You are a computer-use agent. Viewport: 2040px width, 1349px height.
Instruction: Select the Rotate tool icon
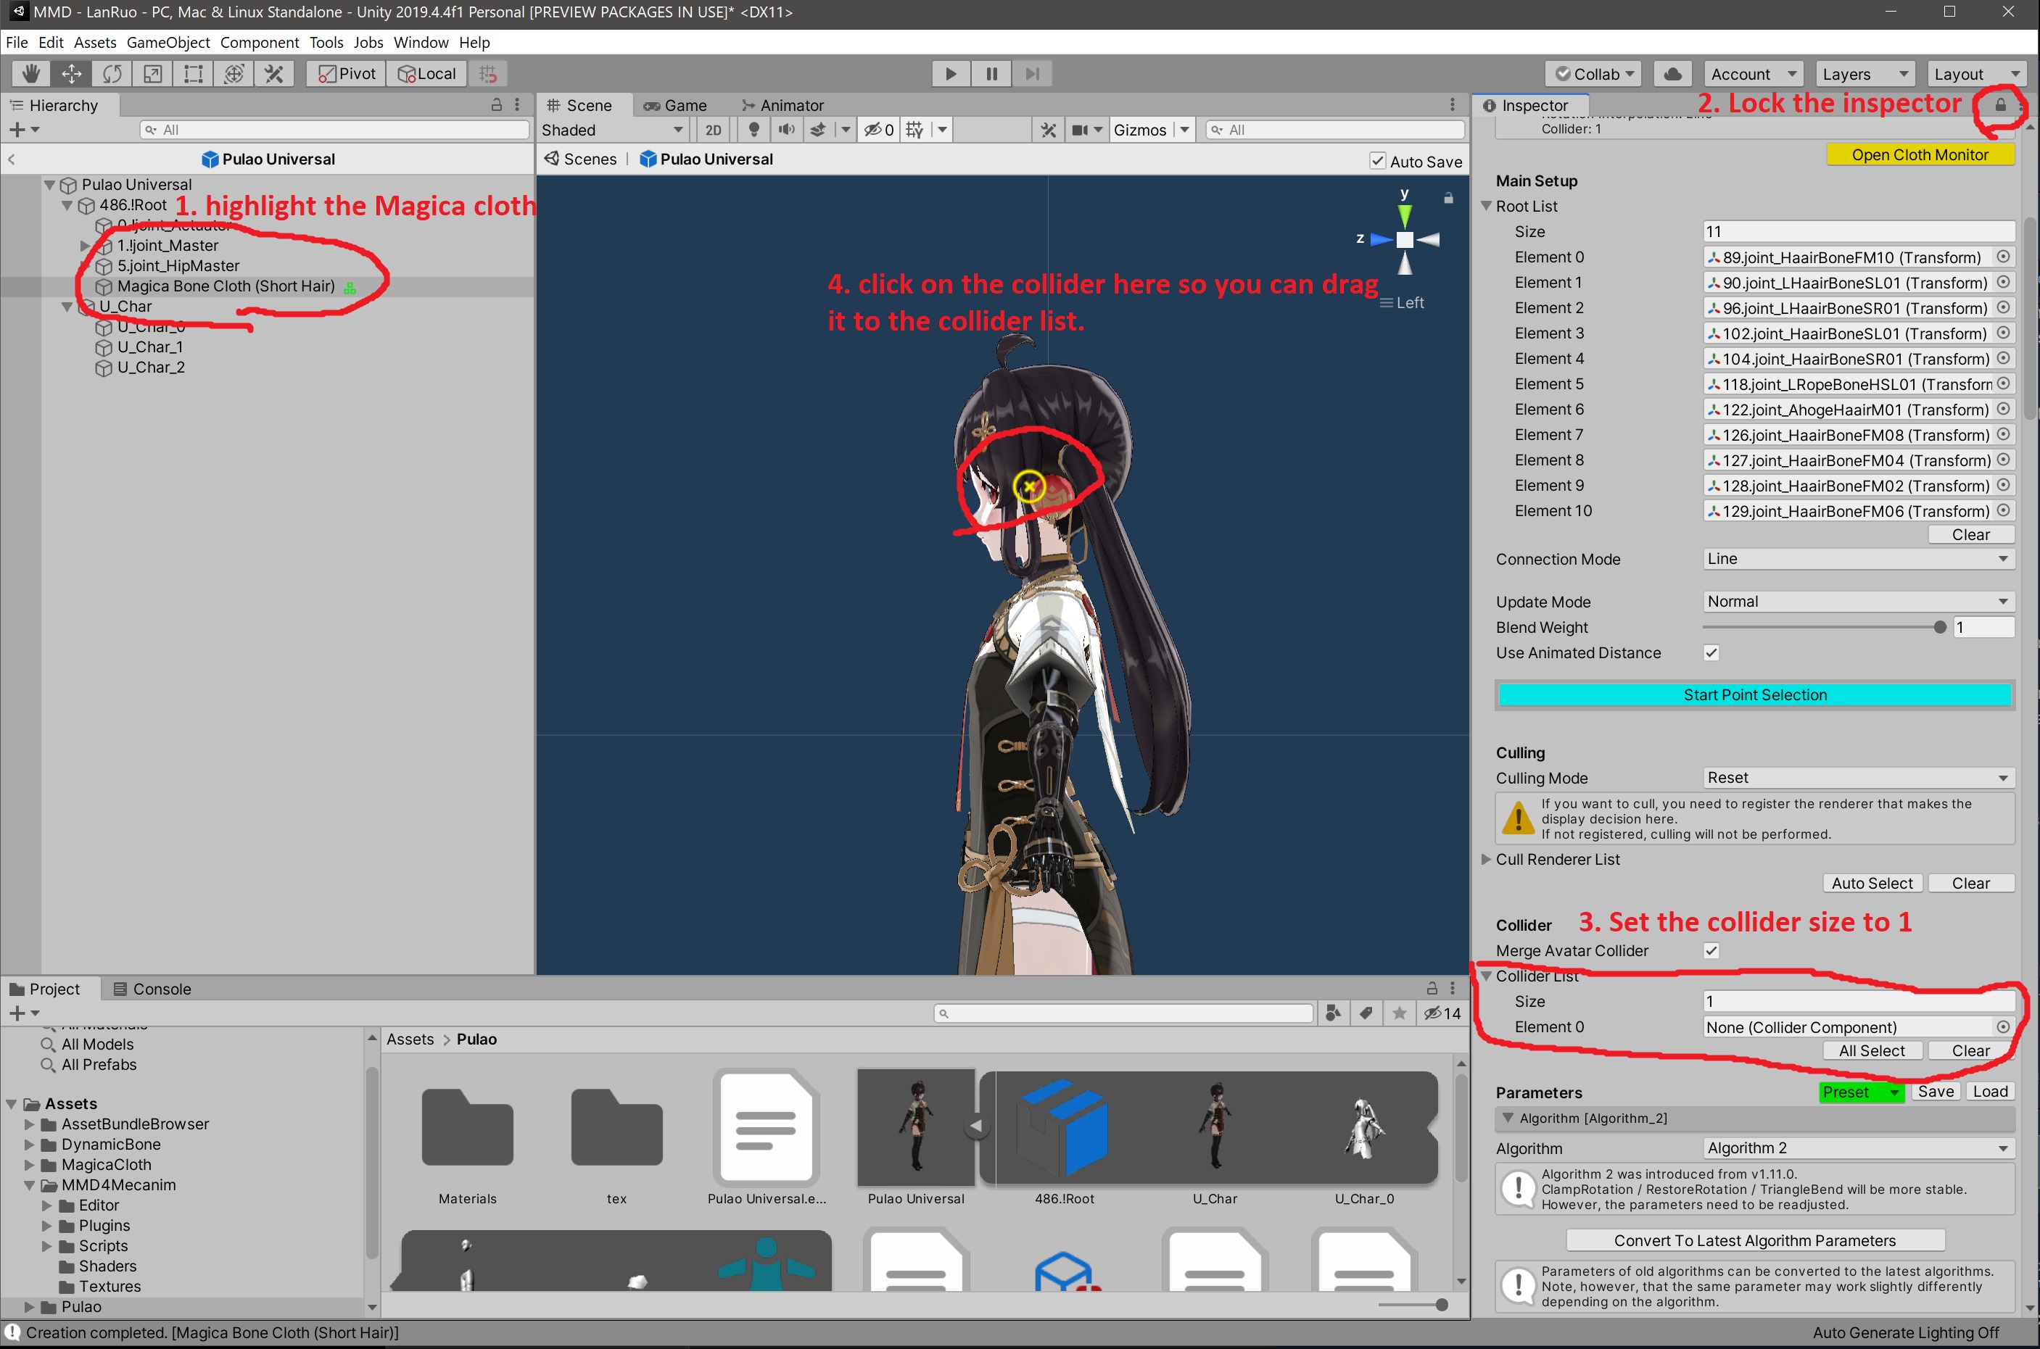coord(112,74)
